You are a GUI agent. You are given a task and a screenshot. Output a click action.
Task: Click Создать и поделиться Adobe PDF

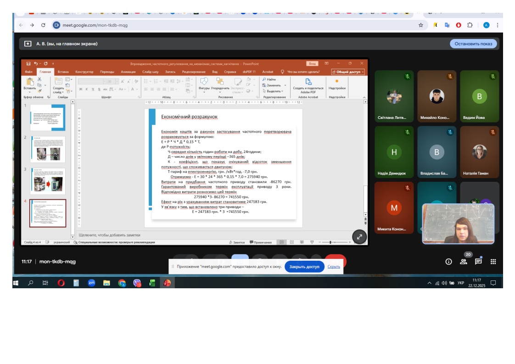point(308,86)
